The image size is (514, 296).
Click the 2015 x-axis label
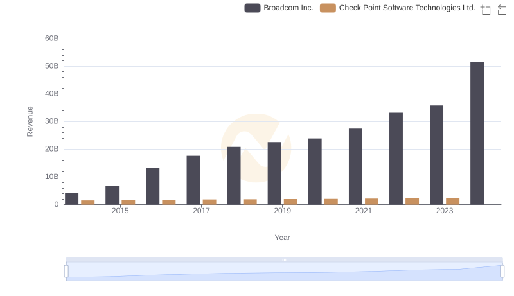click(120, 211)
